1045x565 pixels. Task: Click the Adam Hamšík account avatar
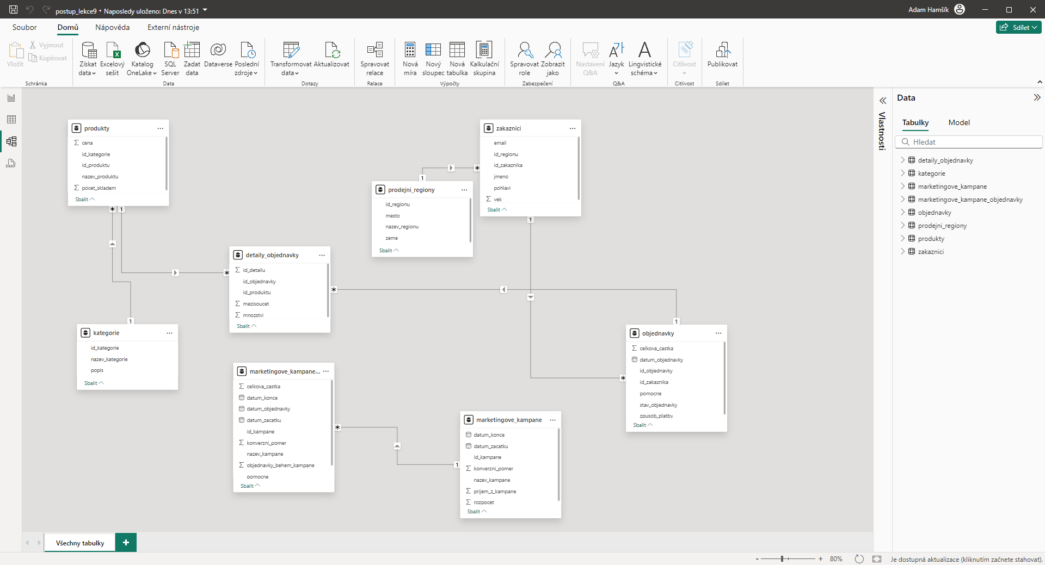[x=960, y=9]
